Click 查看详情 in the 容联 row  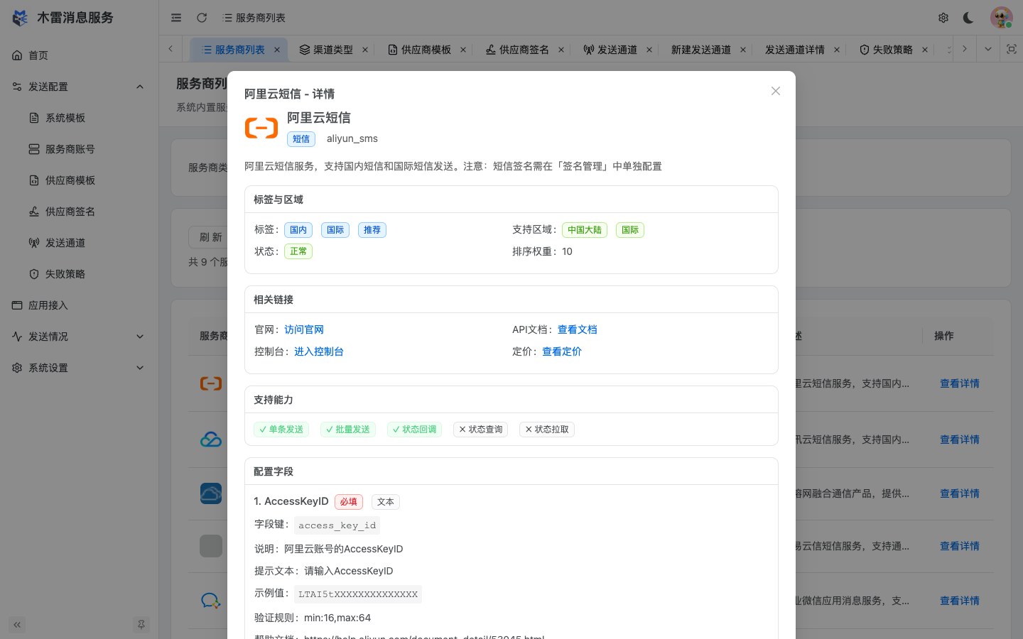[x=960, y=493]
